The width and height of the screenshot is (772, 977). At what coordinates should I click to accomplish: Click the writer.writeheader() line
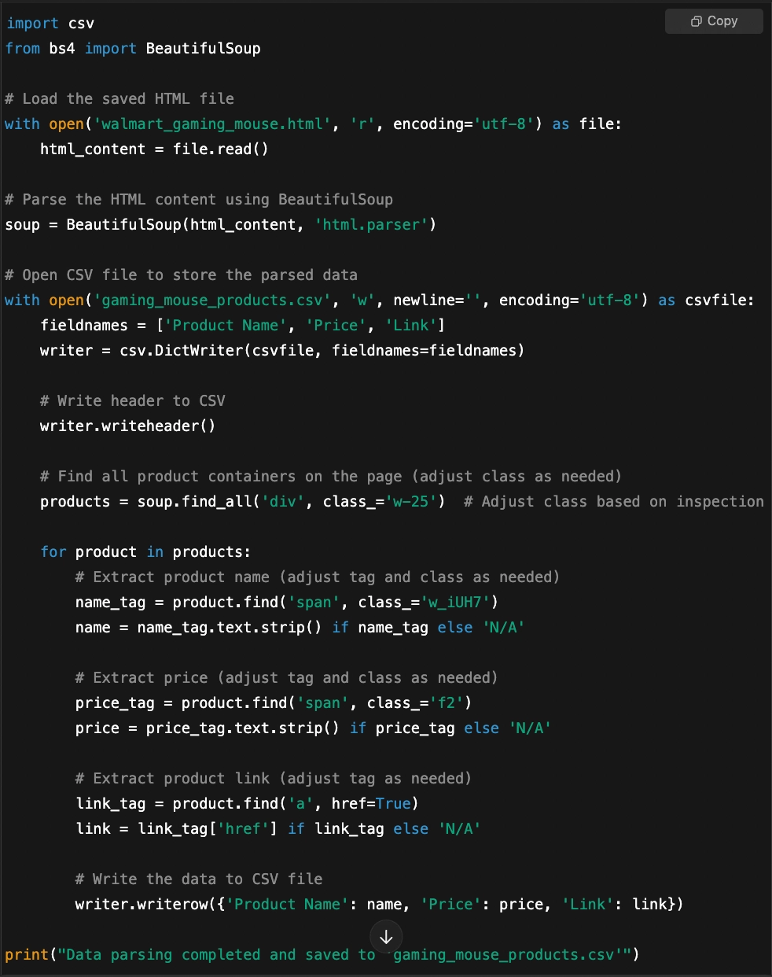(127, 426)
